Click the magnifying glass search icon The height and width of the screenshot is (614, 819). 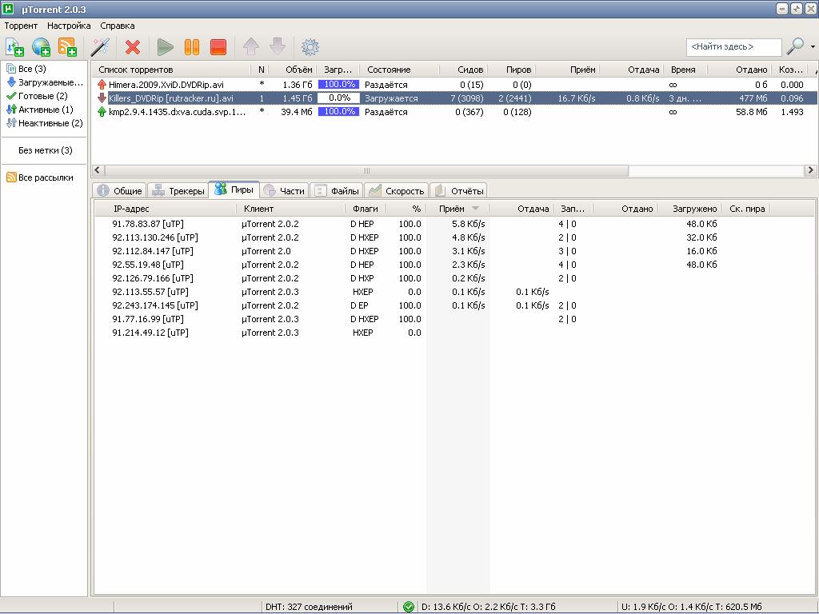click(795, 47)
